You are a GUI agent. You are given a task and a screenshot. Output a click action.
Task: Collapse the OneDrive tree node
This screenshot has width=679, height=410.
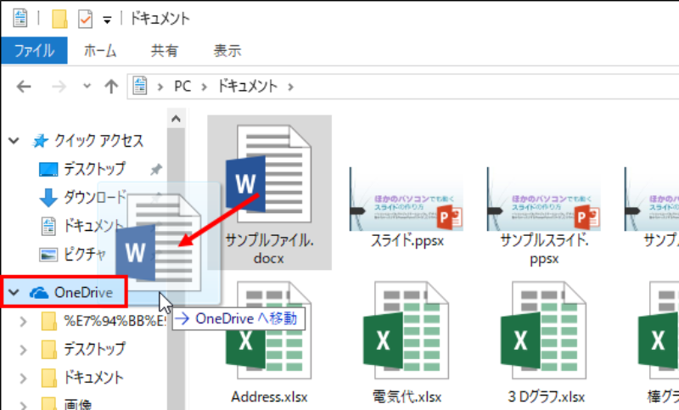[x=14, y=293]
